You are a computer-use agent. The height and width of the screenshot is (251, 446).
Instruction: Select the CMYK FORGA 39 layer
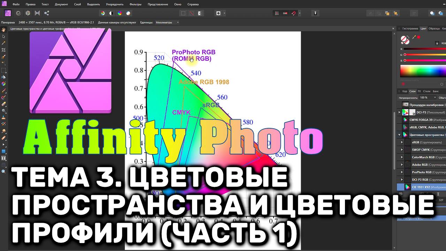click(x=422, y=120)
